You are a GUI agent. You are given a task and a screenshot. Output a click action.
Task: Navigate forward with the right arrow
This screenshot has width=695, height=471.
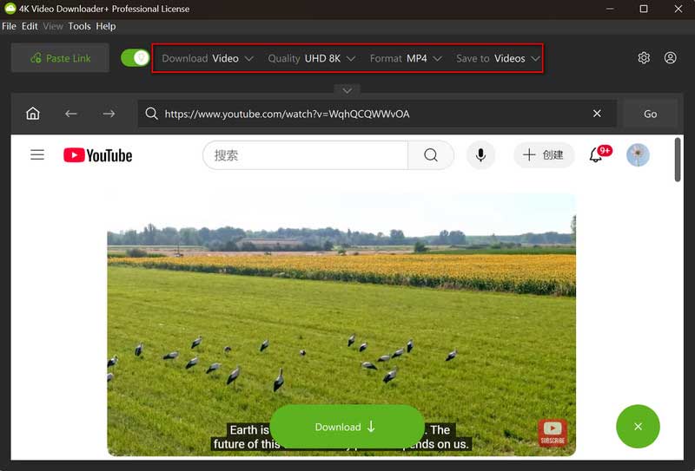tap(109, 114)
